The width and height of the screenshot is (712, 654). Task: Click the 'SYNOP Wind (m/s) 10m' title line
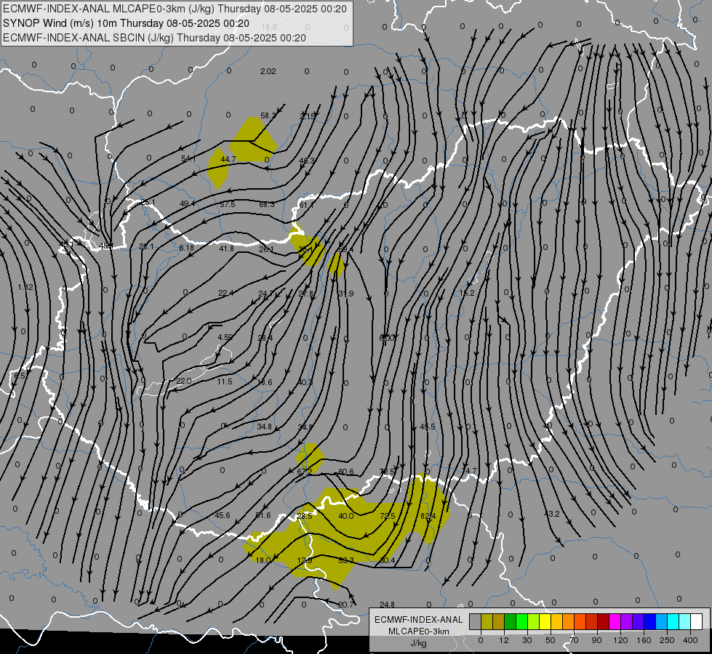[x=126, y=23]
